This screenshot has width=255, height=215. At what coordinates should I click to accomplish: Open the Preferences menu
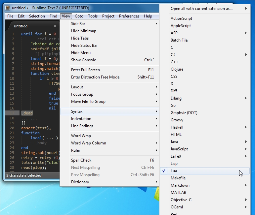(129, 16)
